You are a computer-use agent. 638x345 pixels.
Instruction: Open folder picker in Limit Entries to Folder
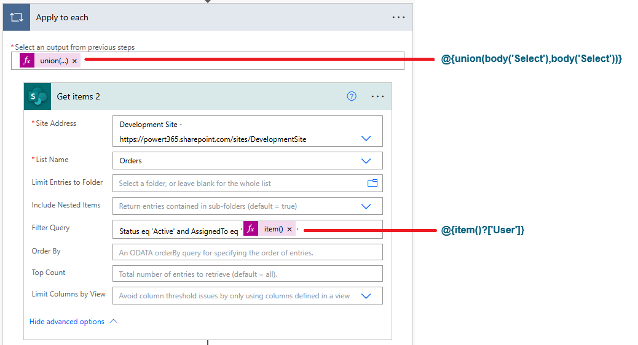click(372, 183)
